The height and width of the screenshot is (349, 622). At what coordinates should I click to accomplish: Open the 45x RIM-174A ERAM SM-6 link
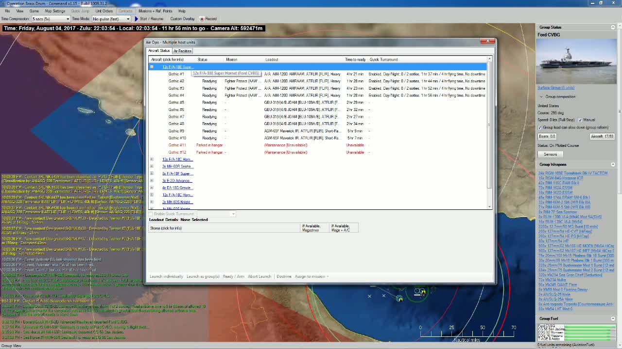[564, 197]
